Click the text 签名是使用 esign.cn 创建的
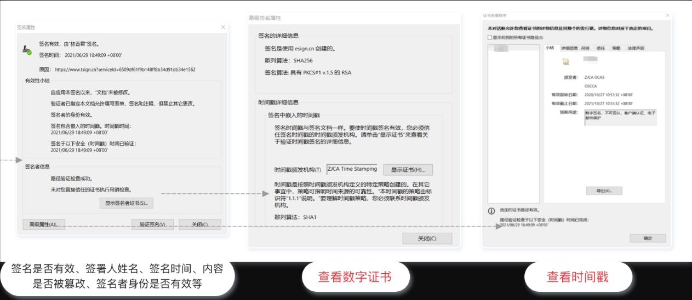 coord(300,48)
